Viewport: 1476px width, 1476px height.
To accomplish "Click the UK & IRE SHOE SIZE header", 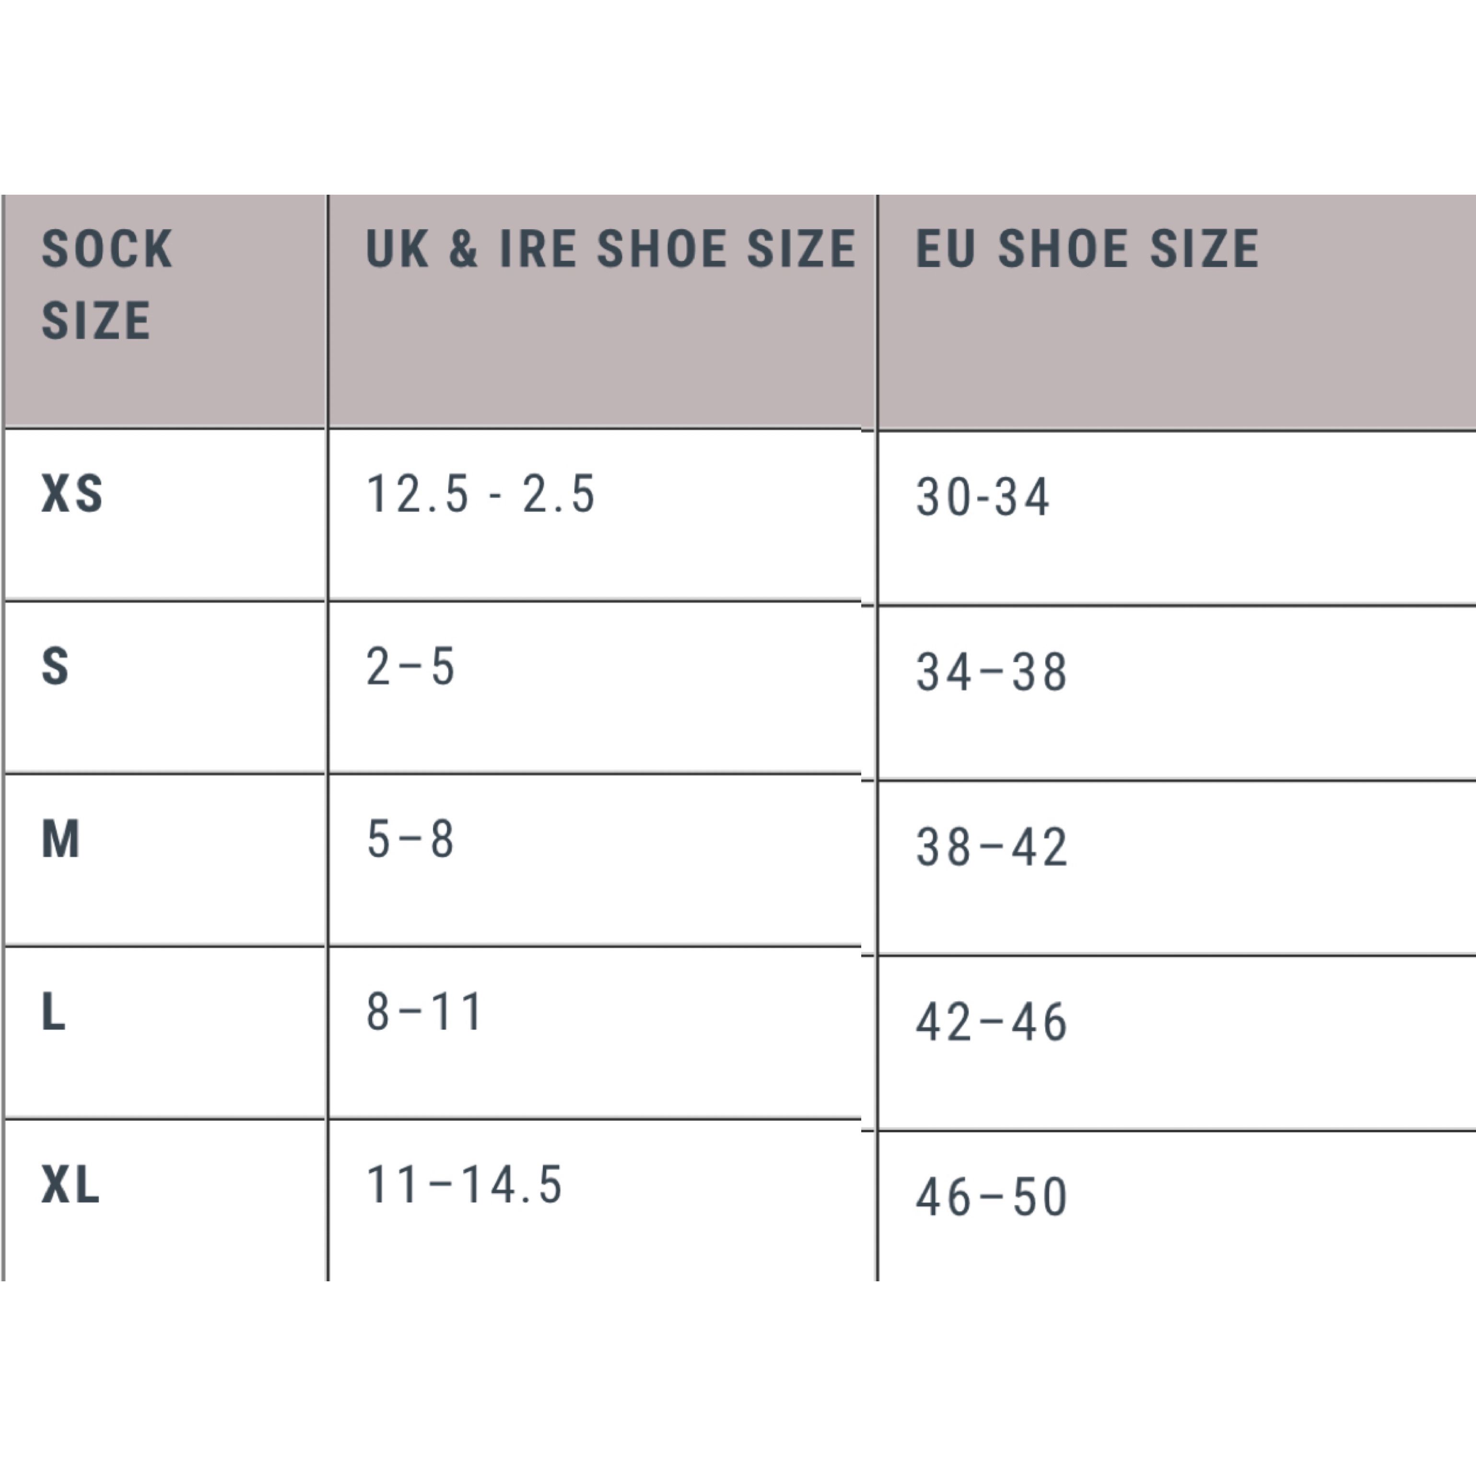I will click(x=610, y=249).
